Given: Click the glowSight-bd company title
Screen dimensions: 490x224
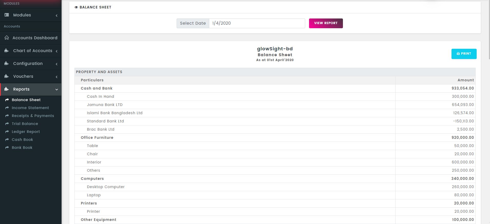Looking at the screenshot, I should pos(275,49).
